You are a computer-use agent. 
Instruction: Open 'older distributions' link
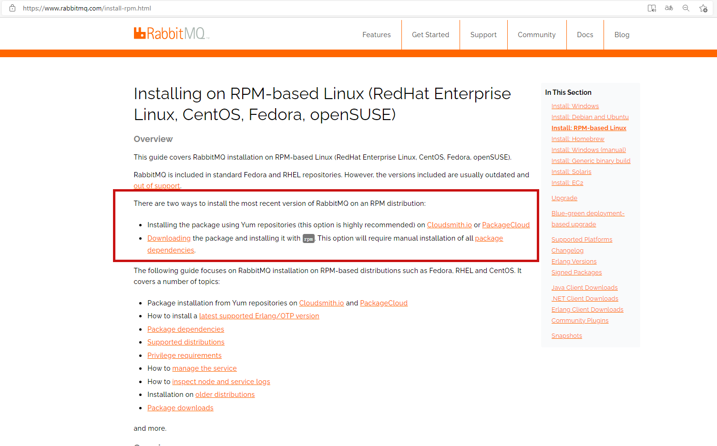coord(225,395)
